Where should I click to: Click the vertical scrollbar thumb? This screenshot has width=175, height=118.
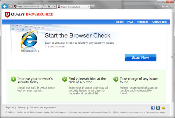coord(172,57)
